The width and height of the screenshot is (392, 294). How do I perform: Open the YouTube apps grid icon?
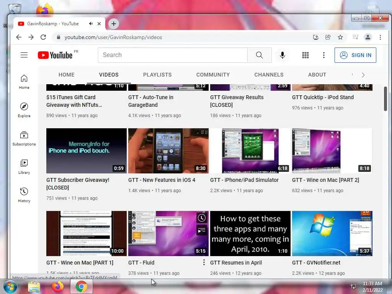[305, 55]
